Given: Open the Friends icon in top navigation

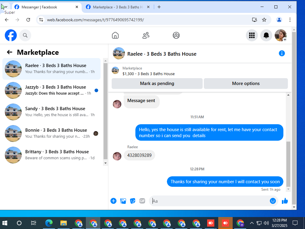Looking at the screenshot, I should point(146,35).
